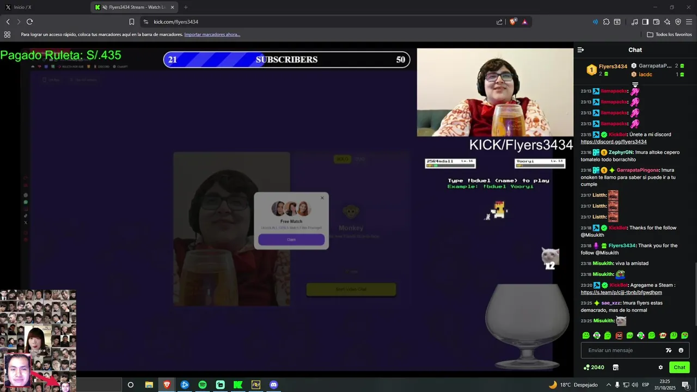Click the Chat panel header title
The image size is (697, 392).
[635, 50]
